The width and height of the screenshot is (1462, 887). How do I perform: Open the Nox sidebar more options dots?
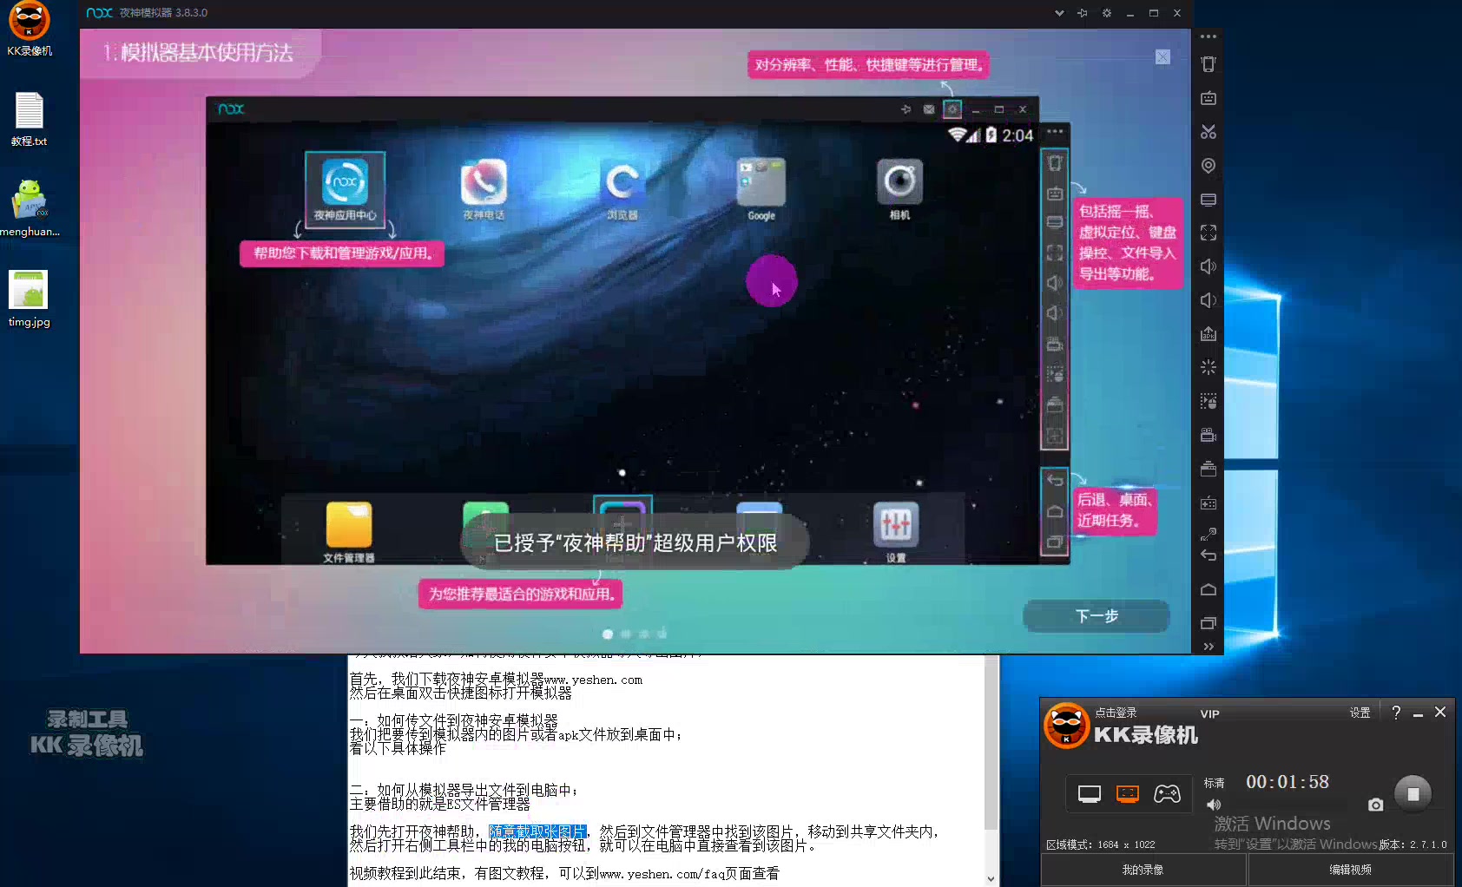(1208, 36)
